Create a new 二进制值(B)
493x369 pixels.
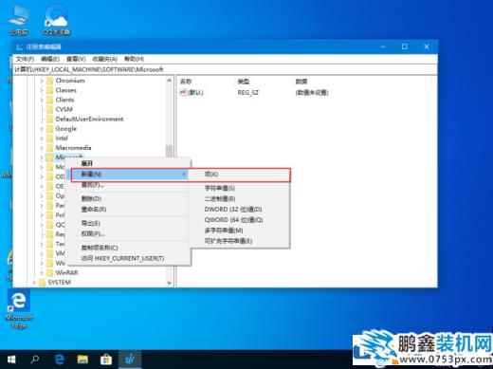(x=220, y=198)
